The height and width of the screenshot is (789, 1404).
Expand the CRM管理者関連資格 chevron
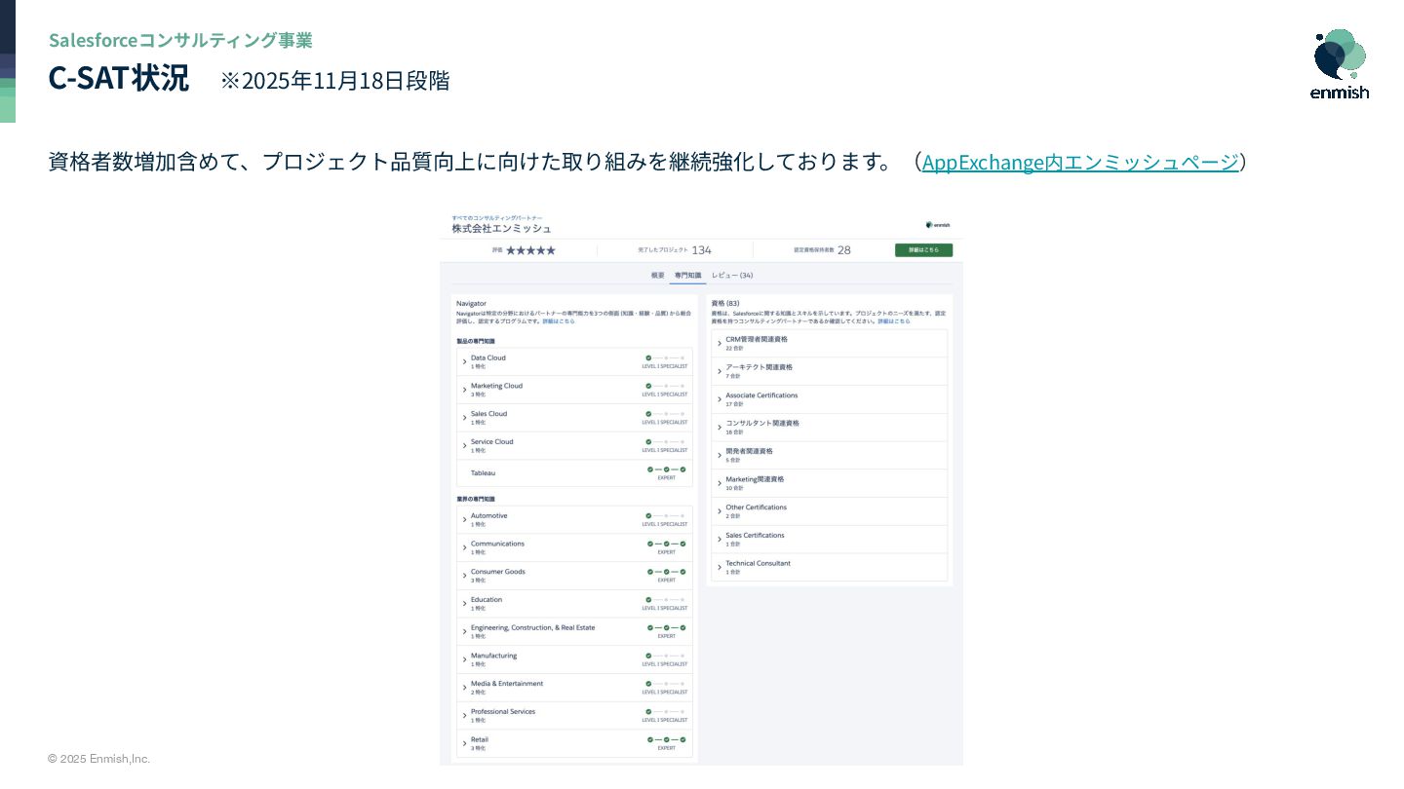tap(720, 343)
